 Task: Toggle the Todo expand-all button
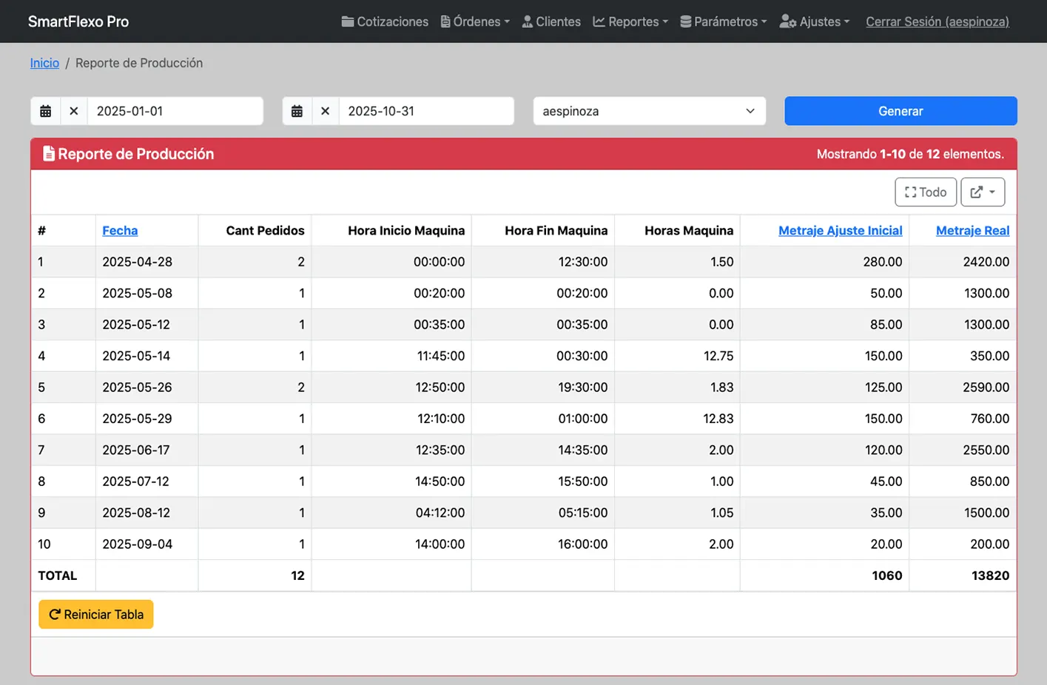[x=925, y=192]
